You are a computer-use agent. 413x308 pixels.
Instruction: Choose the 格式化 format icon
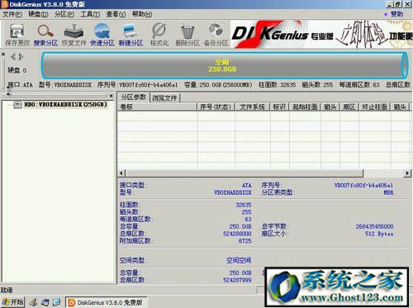coord(159,35)
